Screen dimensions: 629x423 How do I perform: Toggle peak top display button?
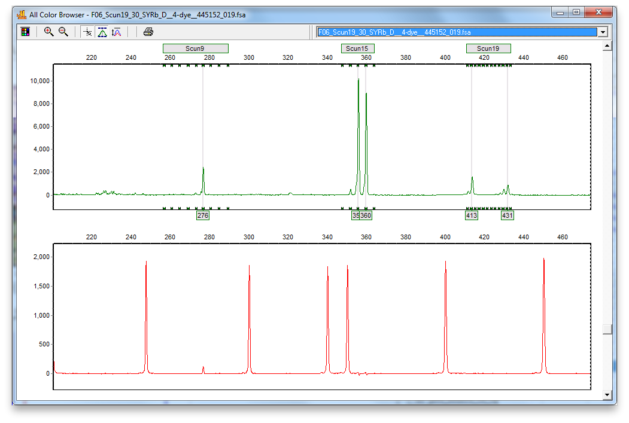point(102,32)
